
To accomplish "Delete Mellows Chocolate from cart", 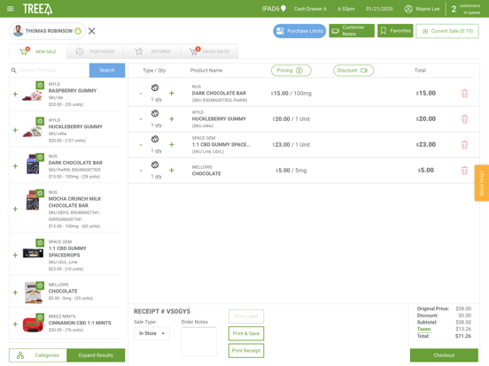I will pyautogui.click(x=464, y=171).
